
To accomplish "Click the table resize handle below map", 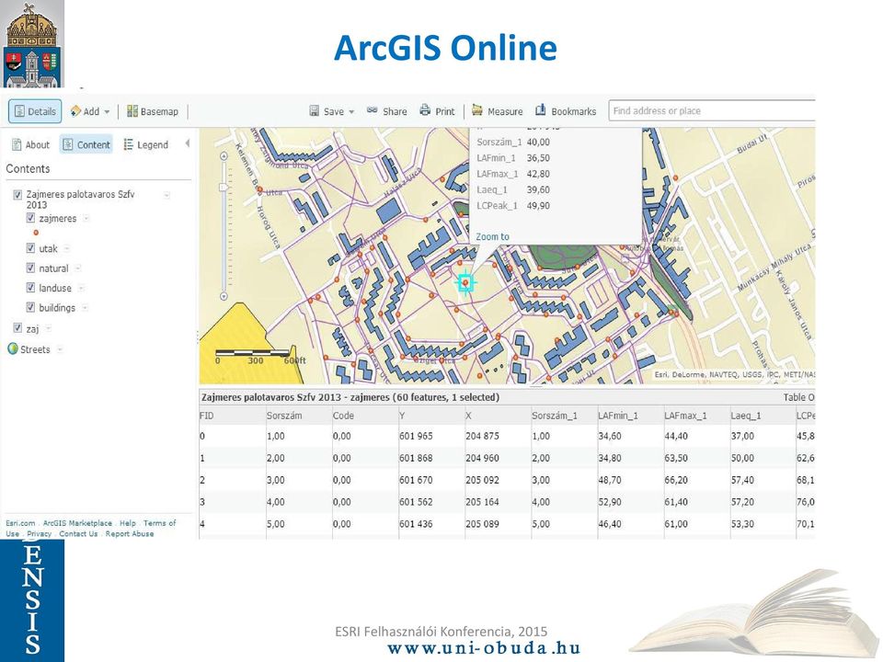I will (535, 386).
